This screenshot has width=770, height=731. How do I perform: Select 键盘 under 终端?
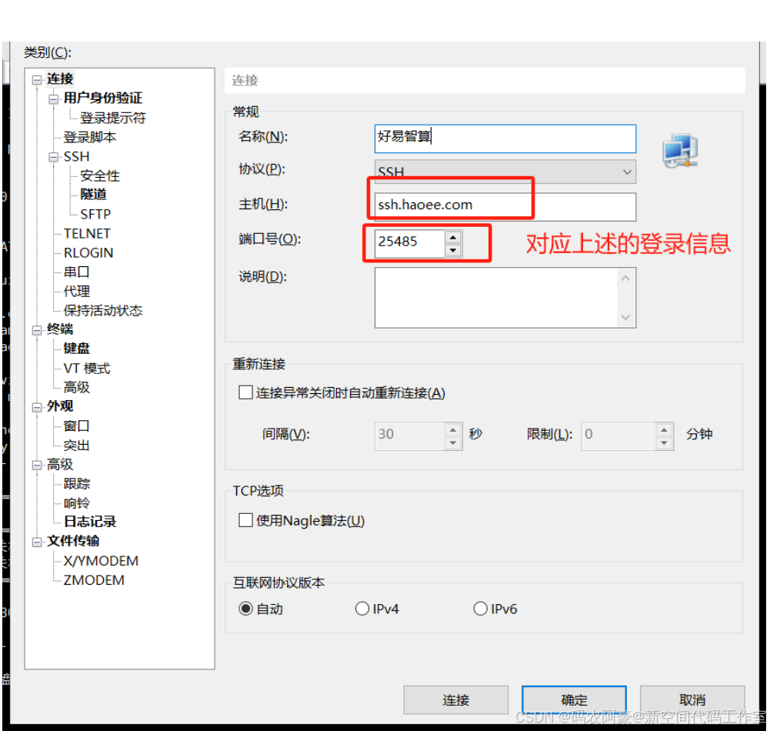pyautogui.click(x=77, y=349)
